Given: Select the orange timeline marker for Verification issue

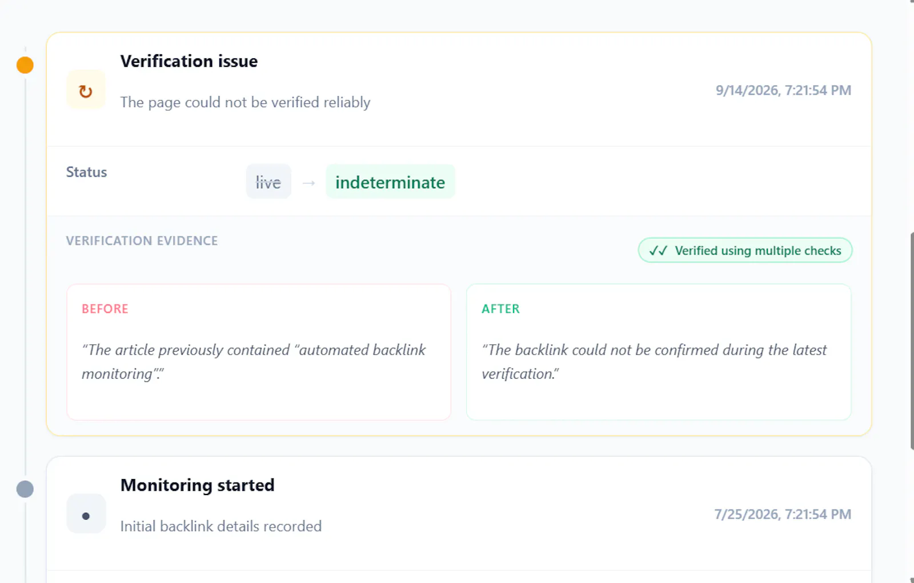Looking at the screenshot, I should click(25, 65).
